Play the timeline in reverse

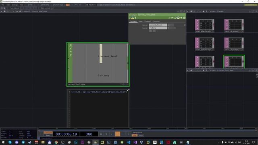pyautogui.click(x=112, y=134)
